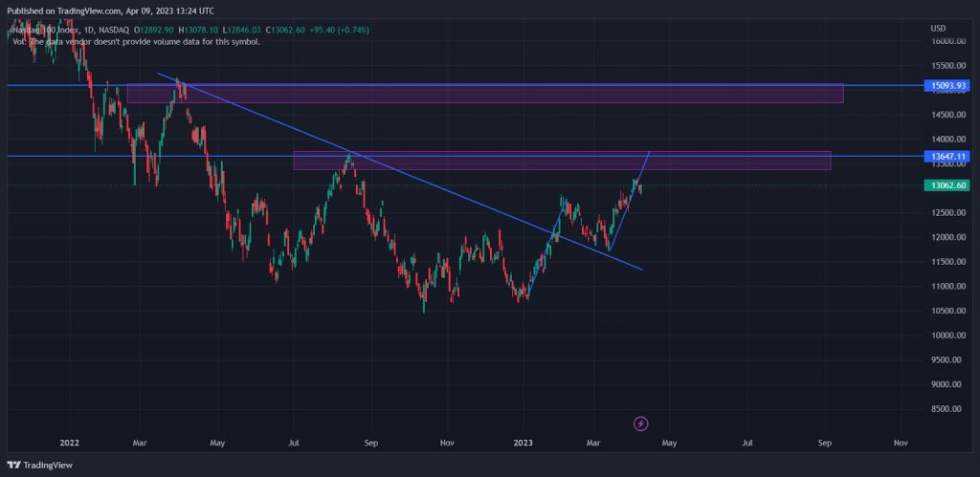The width and height of the screenshot is (980, 477).
Task: Click the +95.40 (+0.74%) change value
Action: tap(339, 30)
